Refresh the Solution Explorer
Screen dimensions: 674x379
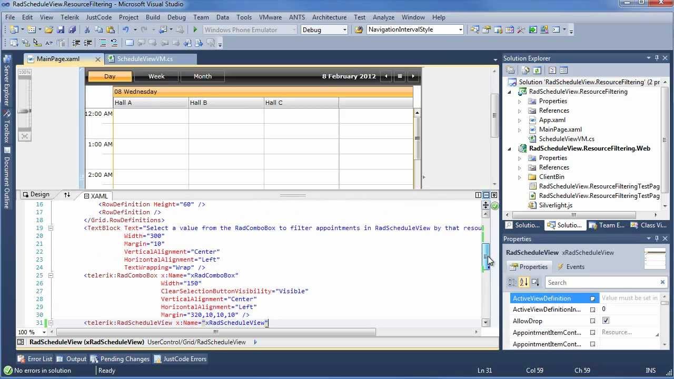[x=537, y=70]
